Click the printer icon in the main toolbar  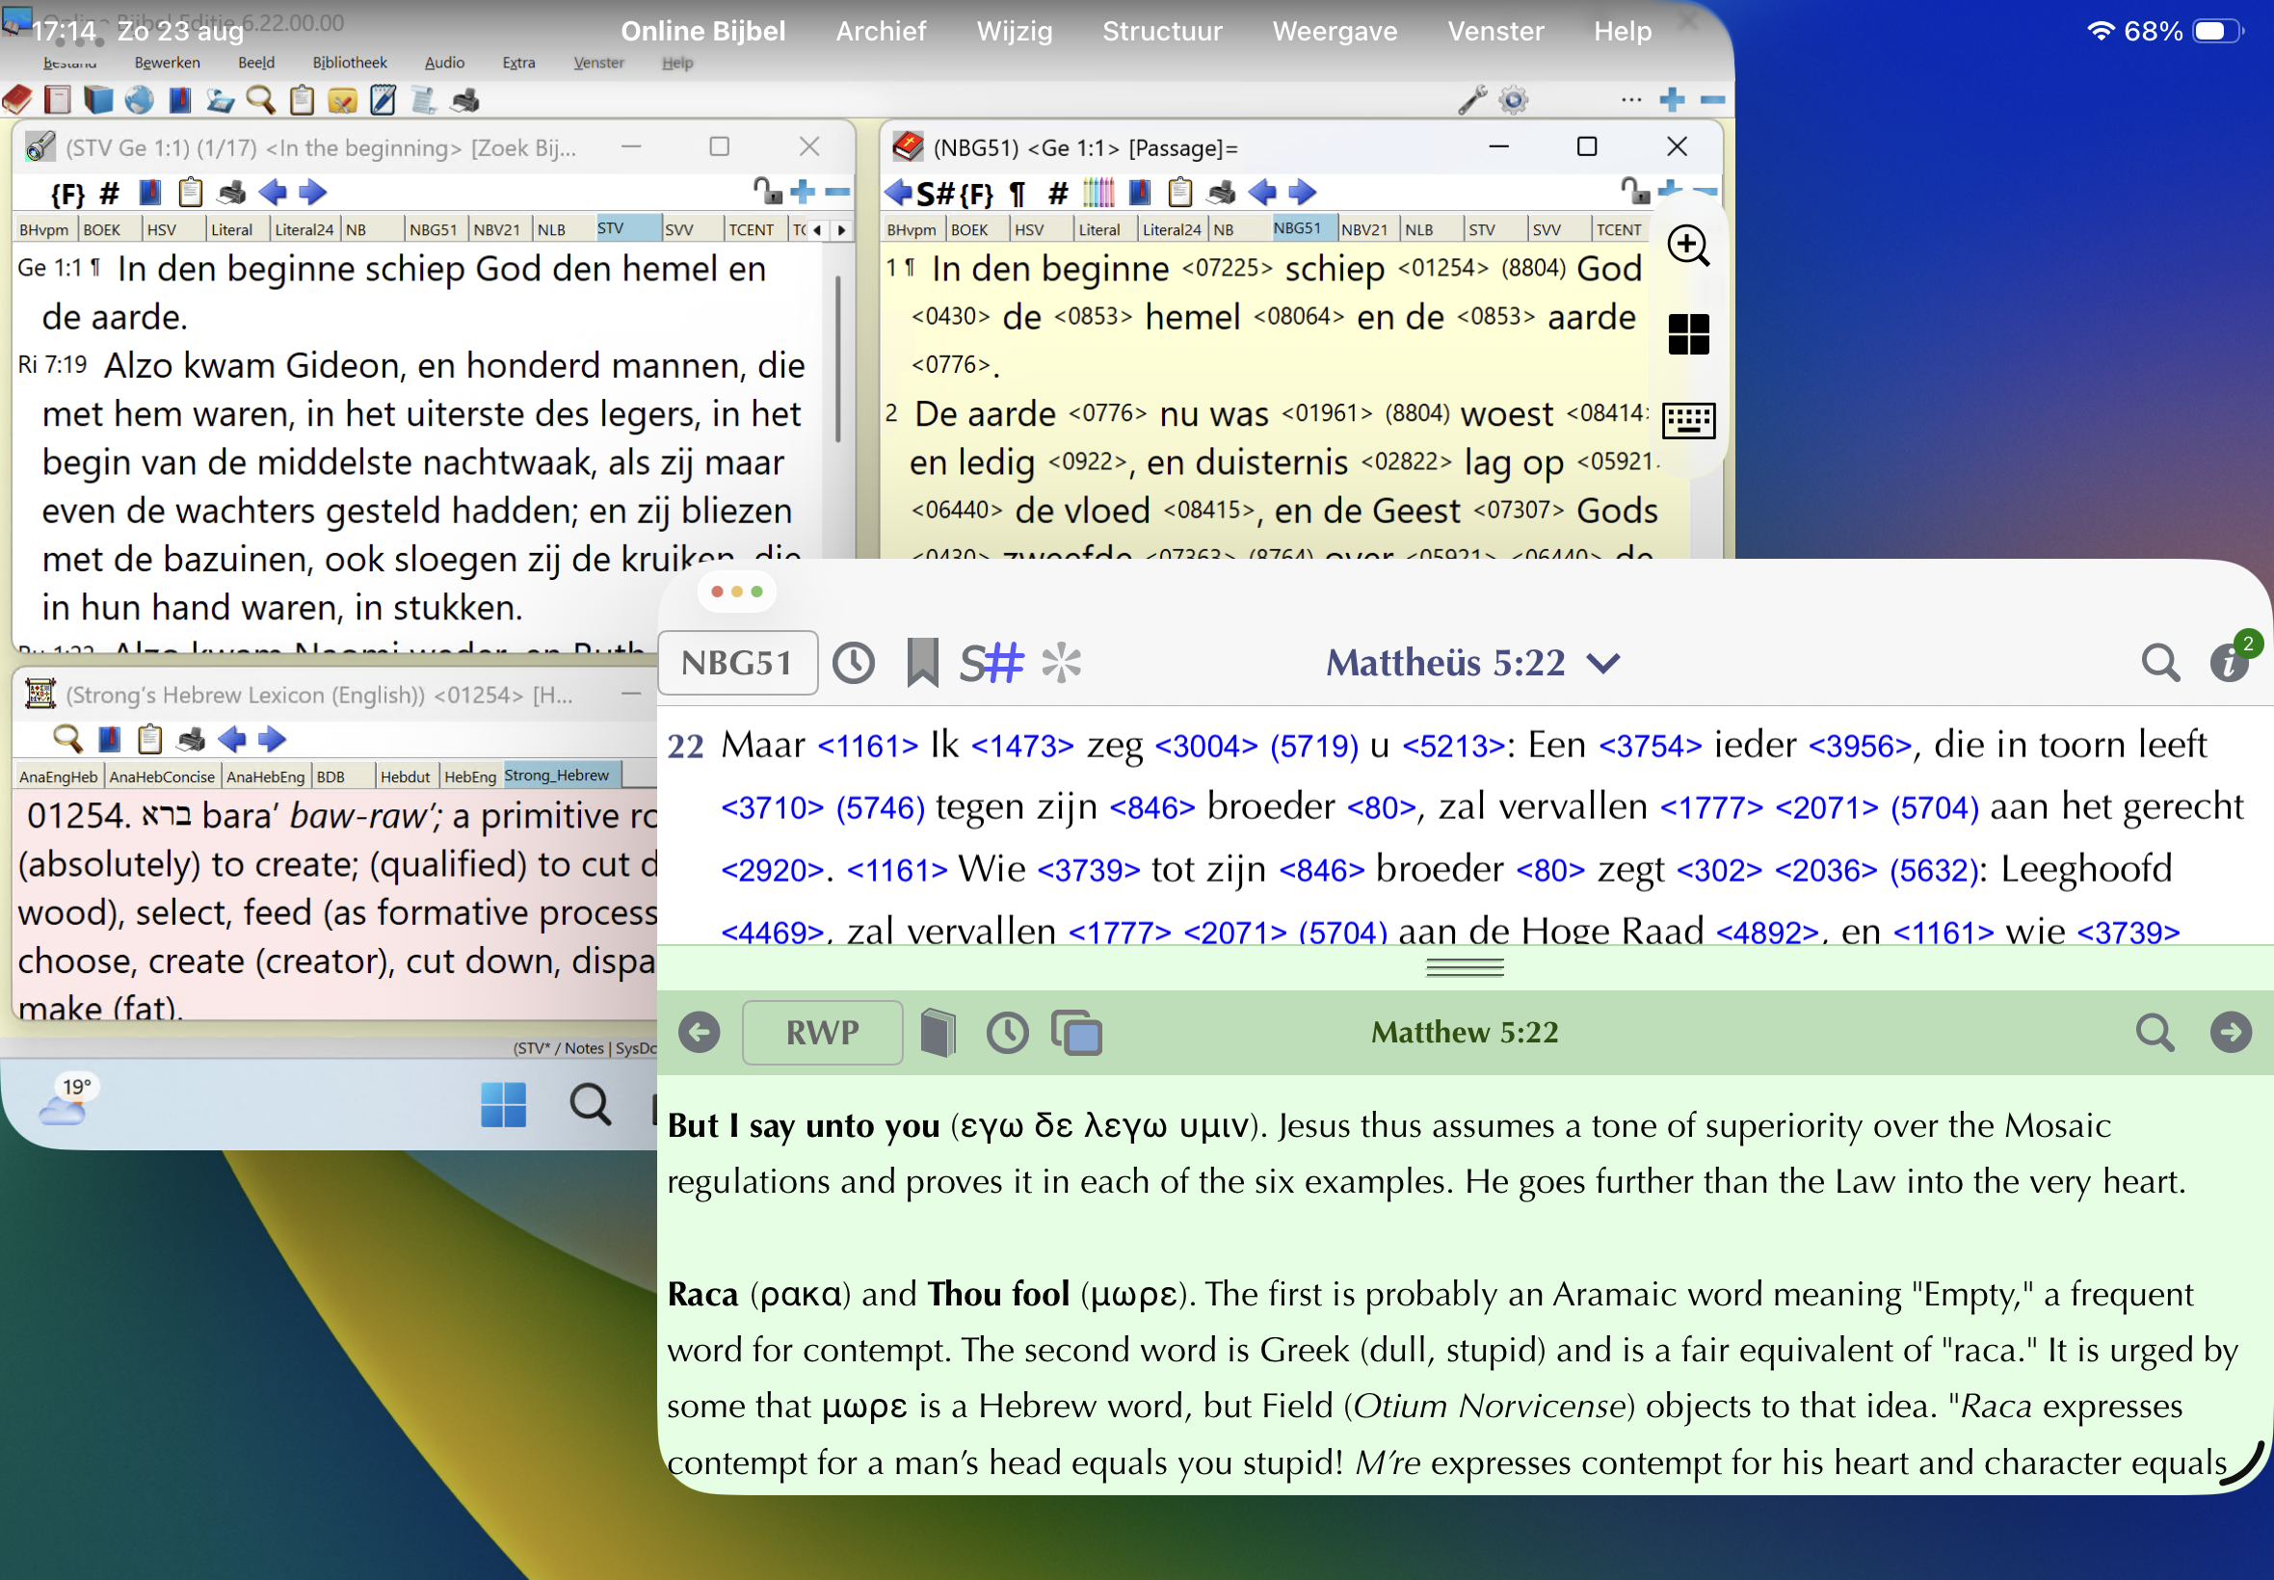465,100
